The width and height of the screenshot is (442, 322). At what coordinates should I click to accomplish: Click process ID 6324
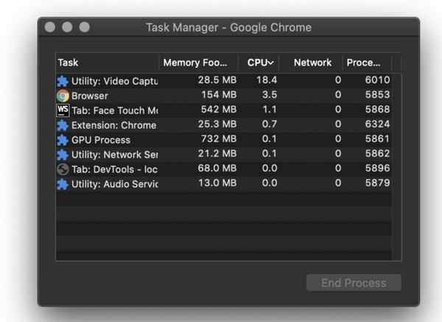[377, 124]
